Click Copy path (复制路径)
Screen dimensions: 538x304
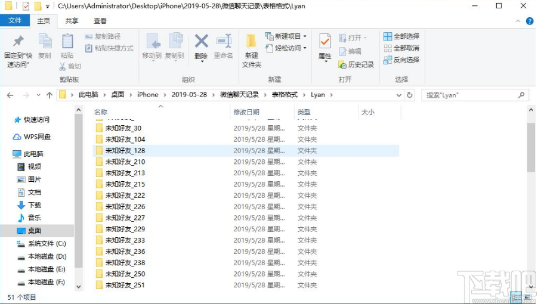click(103, 36)
